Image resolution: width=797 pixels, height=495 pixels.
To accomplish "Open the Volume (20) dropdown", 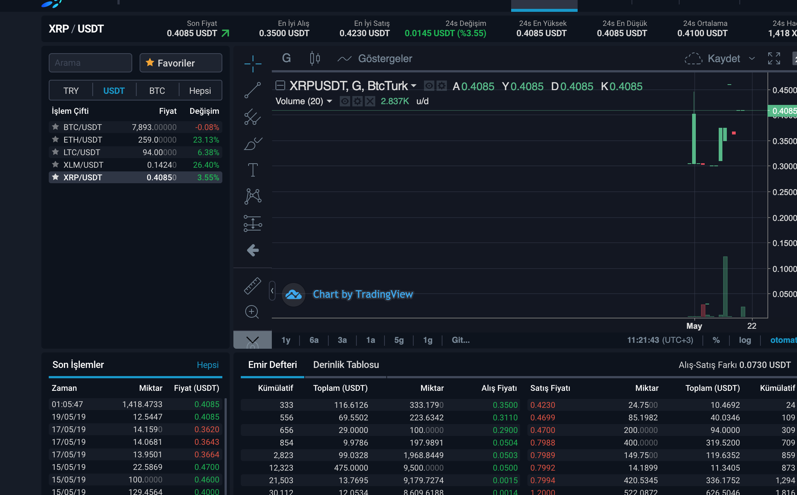I will [329, 101].
